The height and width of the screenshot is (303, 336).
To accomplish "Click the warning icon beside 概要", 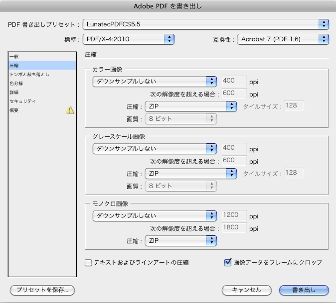I will coord(70,110).
